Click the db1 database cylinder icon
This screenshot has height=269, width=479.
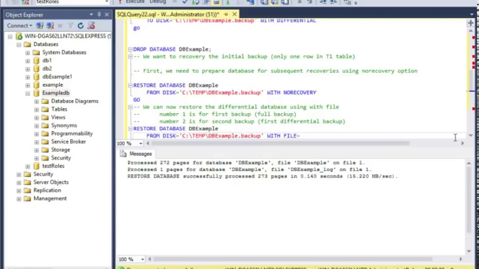coord(37,61)
